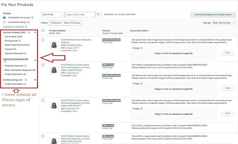This screenshot has height=144, width=238.
Task: Select Approval Required (1) filter
Action: (15, 54)
